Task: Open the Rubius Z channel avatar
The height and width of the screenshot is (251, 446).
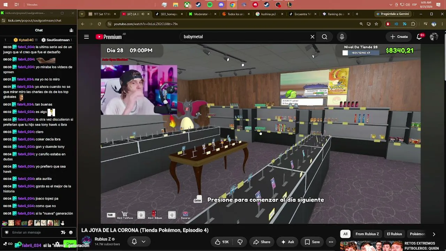Action: tap(87, 242)
